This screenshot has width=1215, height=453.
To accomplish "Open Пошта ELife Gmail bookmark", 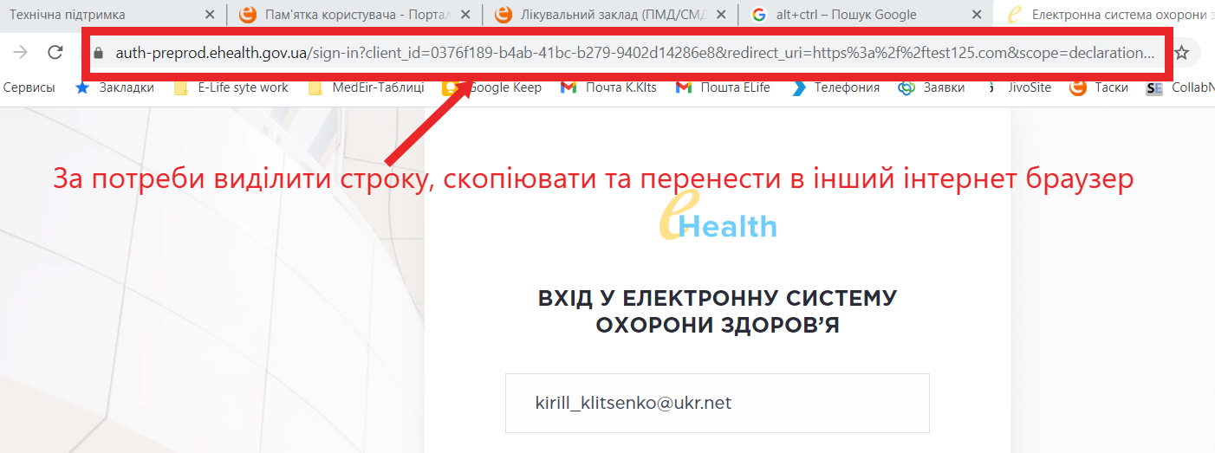I will point(723,87).
